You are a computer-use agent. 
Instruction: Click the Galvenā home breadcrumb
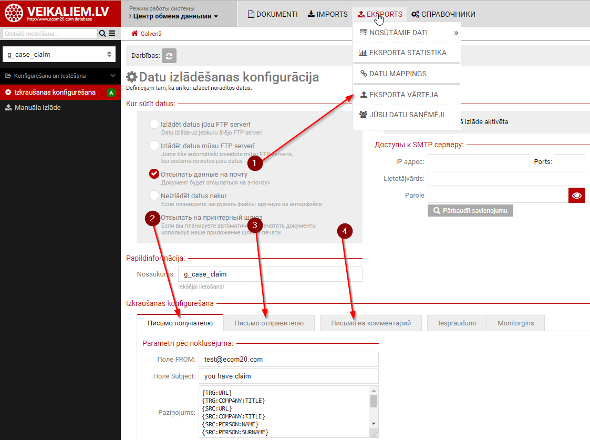click(x=147, y=34)
